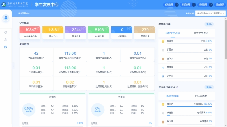The image size is (227, 127).
Task: Click 更多 beside 学院排行榜
Action: pos(209,24)
